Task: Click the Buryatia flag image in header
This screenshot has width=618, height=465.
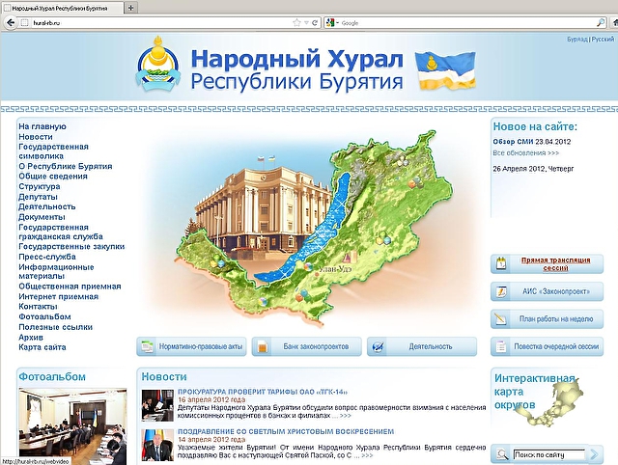Action: tap(445, 70)
